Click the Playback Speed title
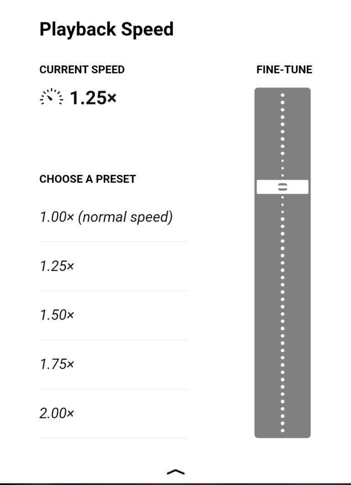This screenshot has width=351, height=485. (106, 29)
